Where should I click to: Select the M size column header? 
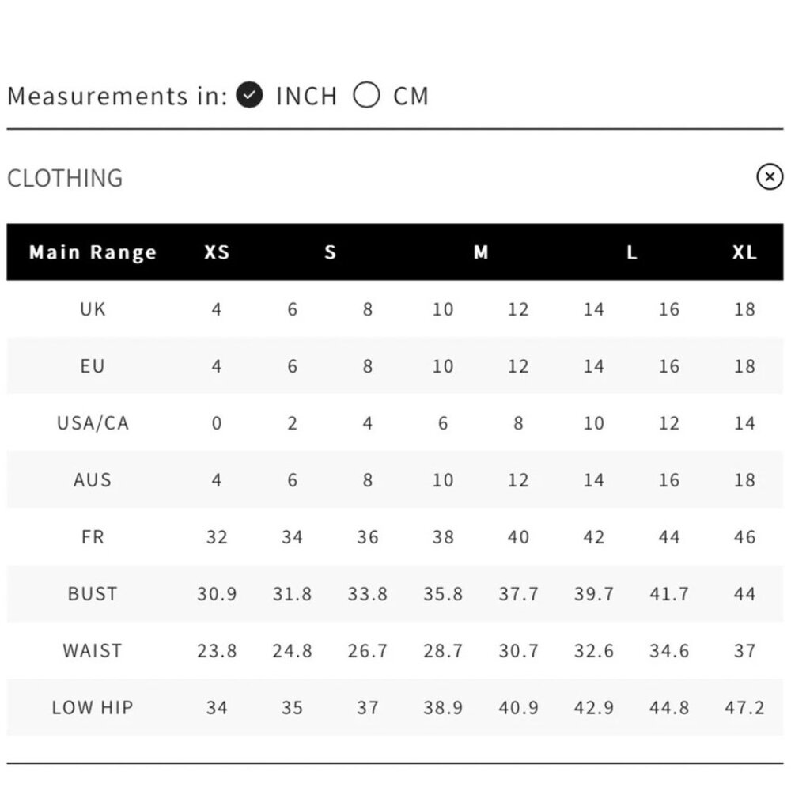click(x=481, y=252)
